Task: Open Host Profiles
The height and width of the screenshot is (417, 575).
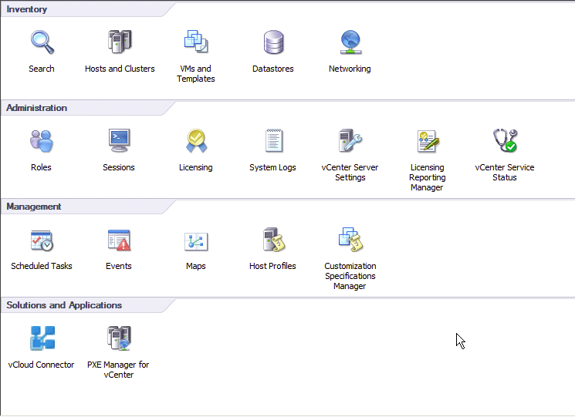Action: point(273,240)
